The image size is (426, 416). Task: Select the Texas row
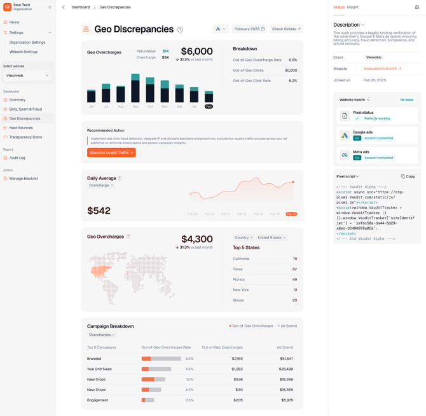pyautogui.click(x=265, y=269)
